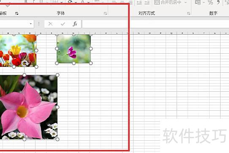Click inside the formula bar input
Image resolution: width=229 pixels, height=153 pixels.
155,24
